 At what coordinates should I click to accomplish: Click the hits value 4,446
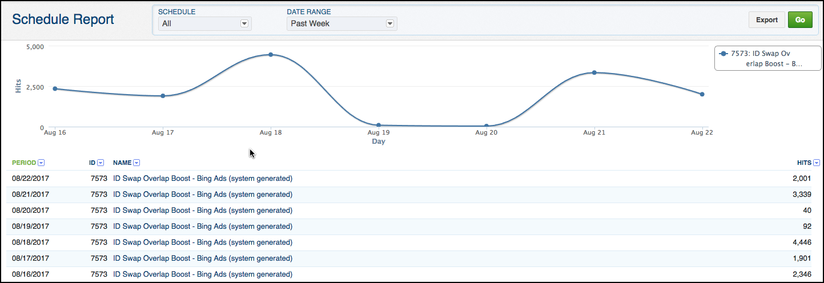[801, 242]
